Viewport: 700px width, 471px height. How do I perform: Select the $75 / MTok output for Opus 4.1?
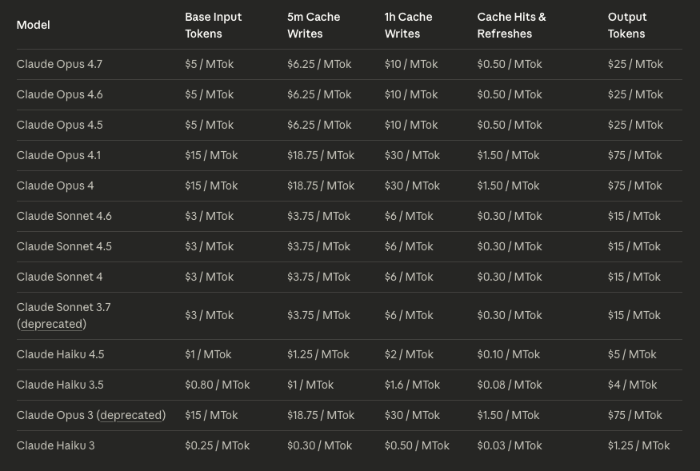tap(635, 155)
